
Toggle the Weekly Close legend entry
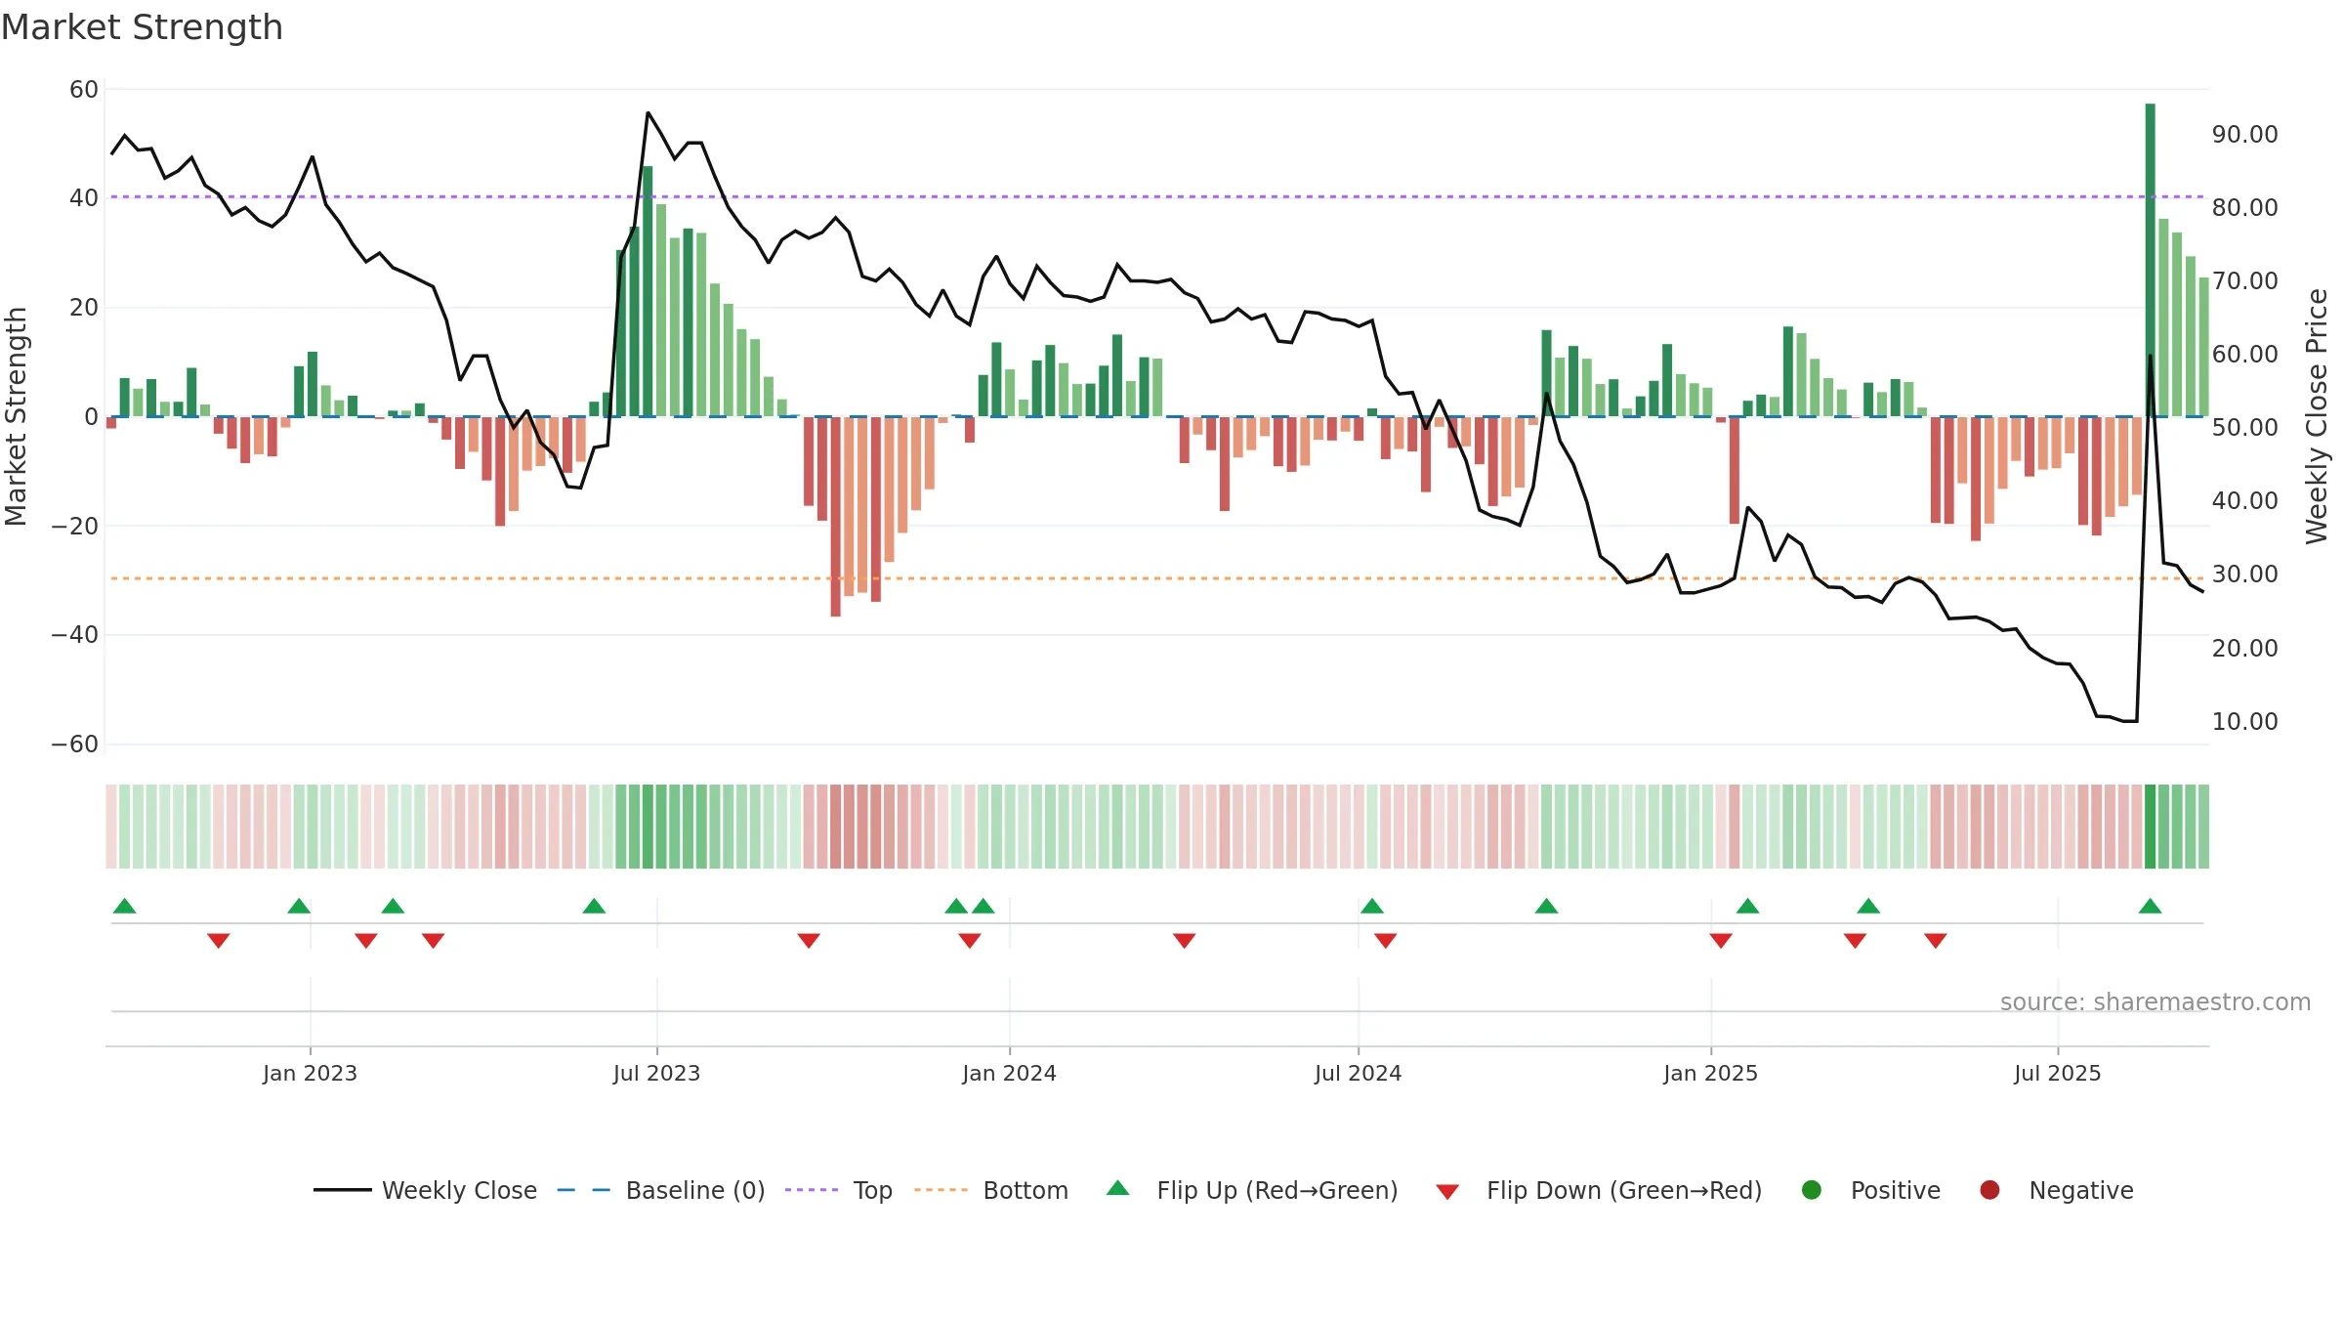(425, 1190)
